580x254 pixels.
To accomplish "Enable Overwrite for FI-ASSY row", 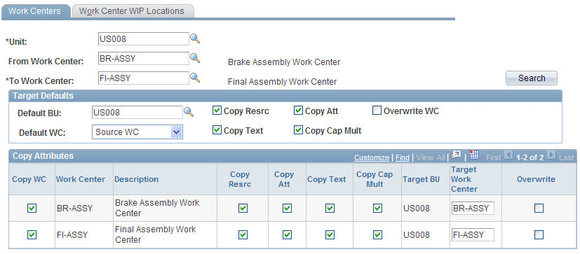I will point(539,234).
